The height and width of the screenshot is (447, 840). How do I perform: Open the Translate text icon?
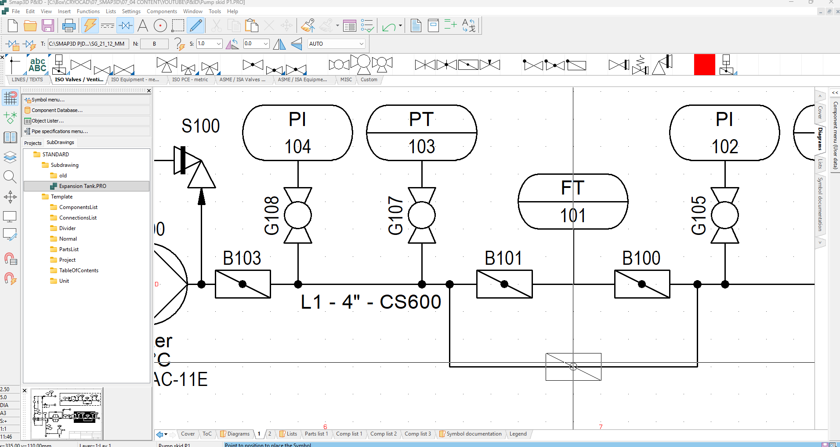point(469,25)
